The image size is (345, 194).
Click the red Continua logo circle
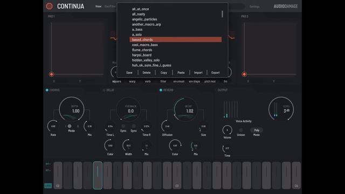pyautogui.click(x=49, y=6)
